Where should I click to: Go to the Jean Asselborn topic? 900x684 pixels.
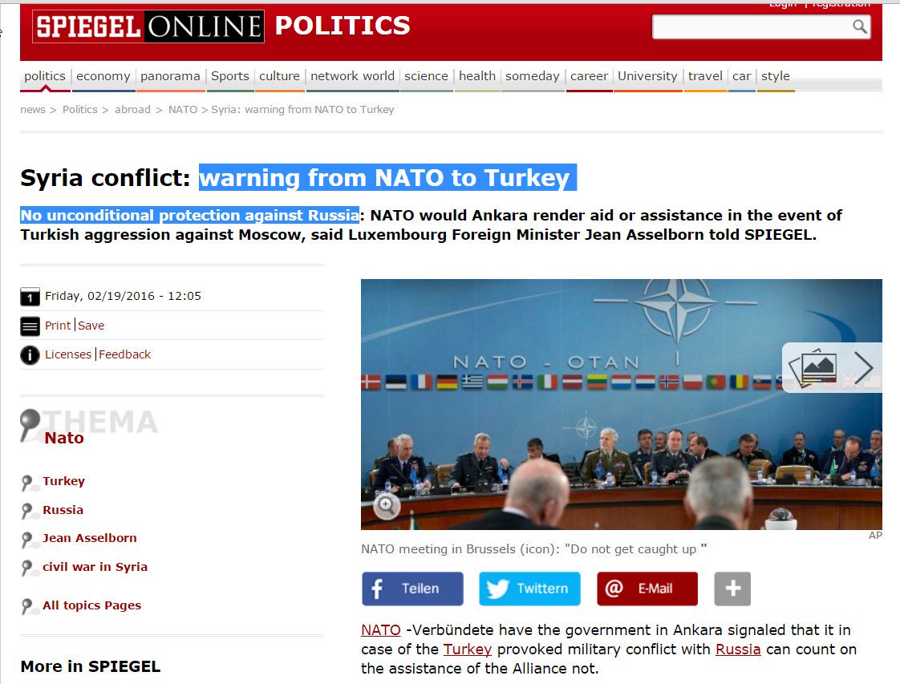coord(90,538)
